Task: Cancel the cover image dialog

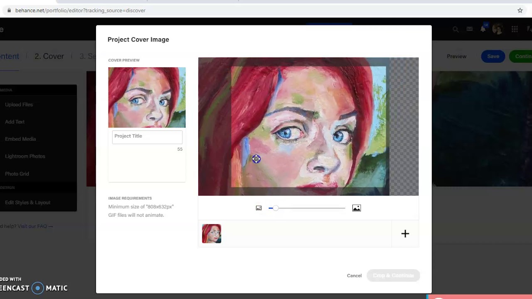Action: (354, 276)
